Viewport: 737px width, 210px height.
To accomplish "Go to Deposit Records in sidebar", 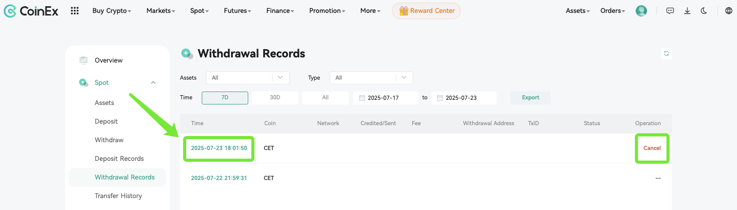I will (x=119, y=159).
